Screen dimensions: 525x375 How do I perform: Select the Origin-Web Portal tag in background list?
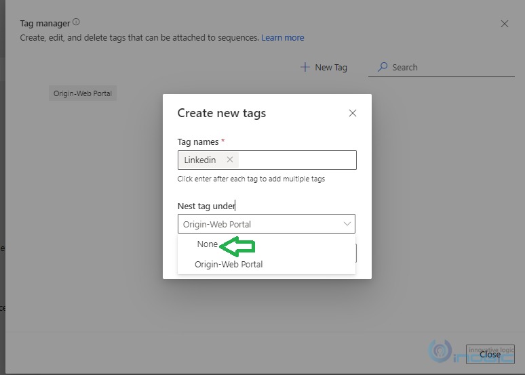coord(83,93)
